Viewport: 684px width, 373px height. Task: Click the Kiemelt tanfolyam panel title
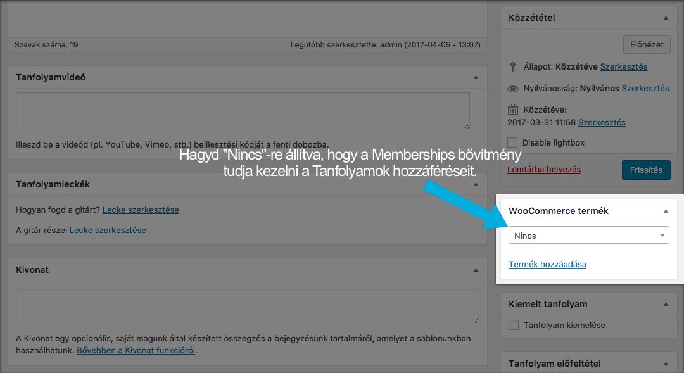(548, 304)
